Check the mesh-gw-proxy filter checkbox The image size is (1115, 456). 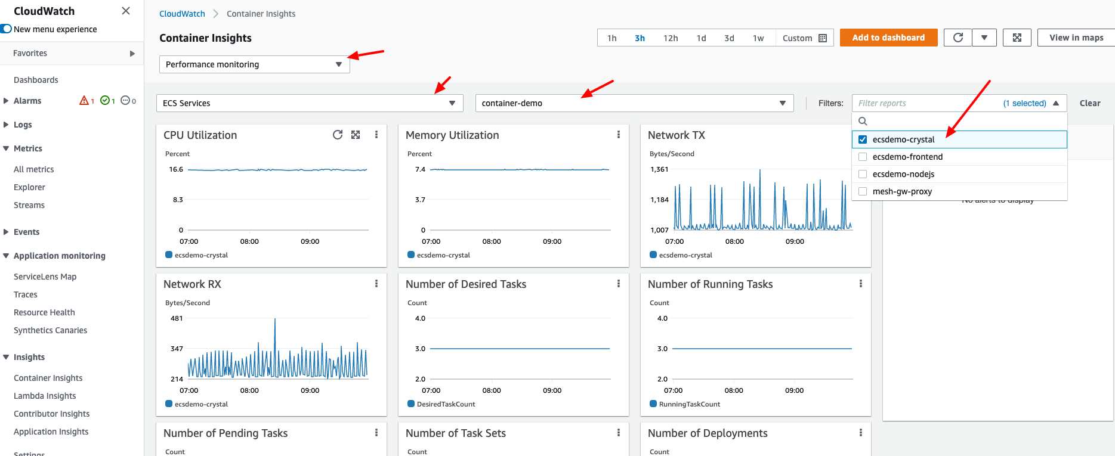coord(863,191)
